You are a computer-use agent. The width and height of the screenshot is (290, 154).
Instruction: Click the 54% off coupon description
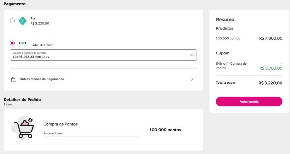click(231, 66)
